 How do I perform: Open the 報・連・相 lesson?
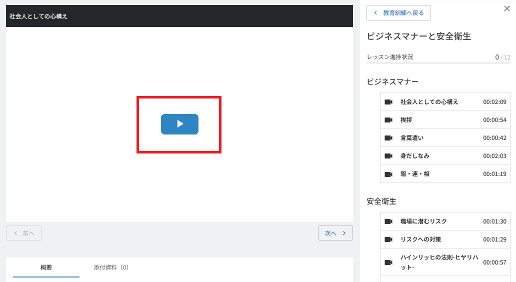[445, 174]
